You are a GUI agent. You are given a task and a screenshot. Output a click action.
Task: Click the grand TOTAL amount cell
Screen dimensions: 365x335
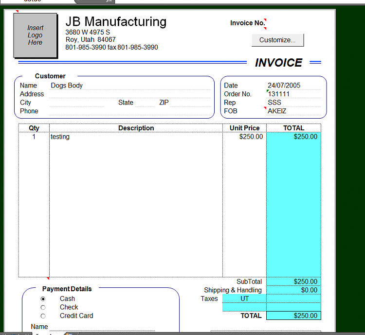[294, 316]
